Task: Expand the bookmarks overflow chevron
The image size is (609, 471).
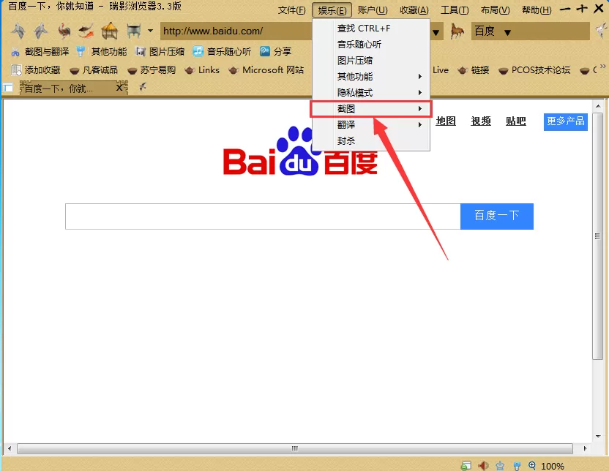Action: click(603, 67)
